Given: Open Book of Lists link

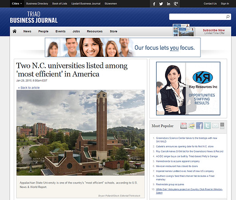Looking at the screenshot, I should pyautogui.click(x=59, y=4).
